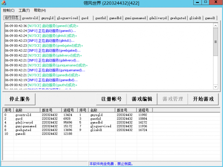The width and height of the screenshot is (223, 167).
Task: Click the app icon in title bar
Action: pyautogui.click(x=4, y=3)
